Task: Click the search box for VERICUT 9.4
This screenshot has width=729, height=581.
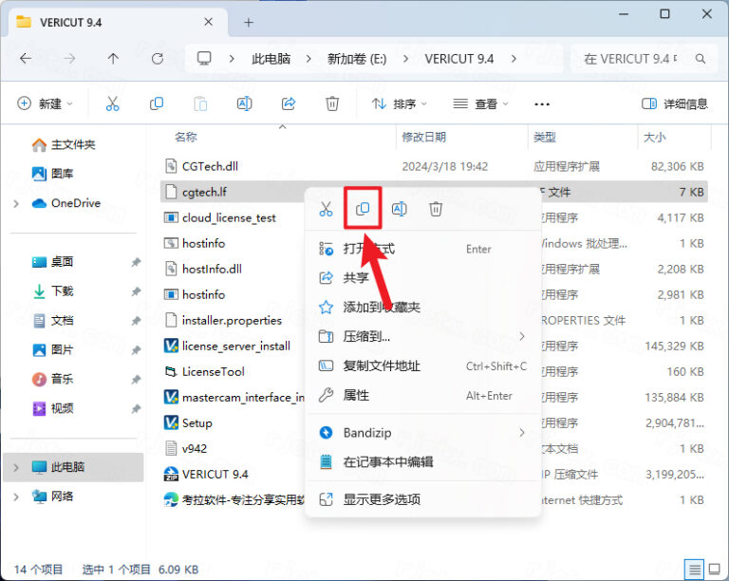Action: tap(641, 59)
